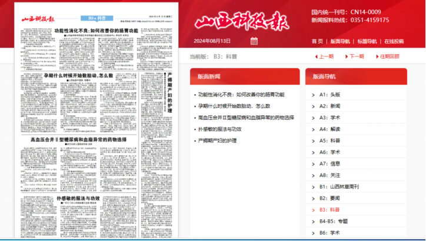Image resolution: width=426 pixels, height=241 pixels.
Task: Click the 当前版： B3：科普 label
Action: [213, 56]
